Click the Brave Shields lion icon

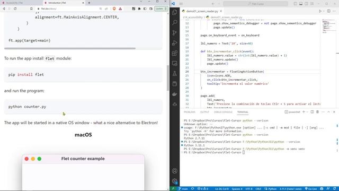114,8
